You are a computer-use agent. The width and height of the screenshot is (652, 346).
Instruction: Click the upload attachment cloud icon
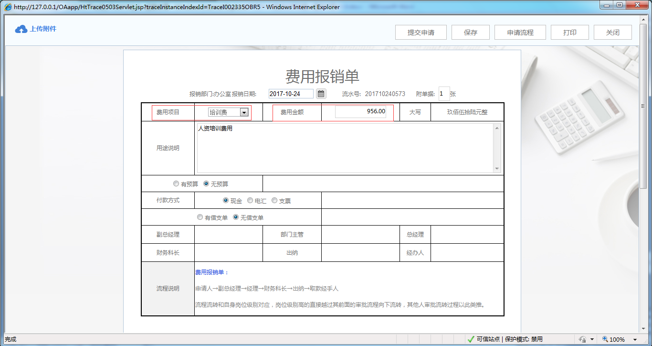coord(20,29)
